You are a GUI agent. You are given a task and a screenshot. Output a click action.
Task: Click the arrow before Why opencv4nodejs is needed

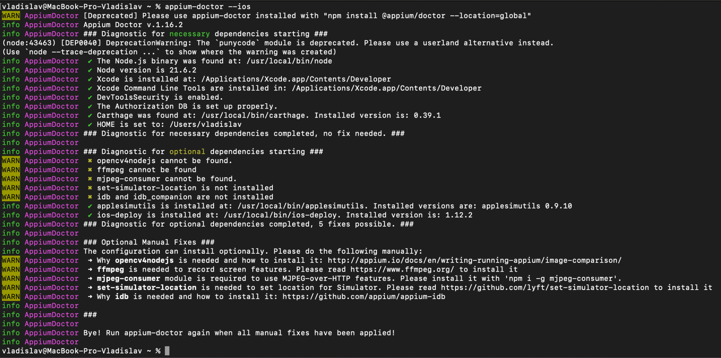coord(90,260)
